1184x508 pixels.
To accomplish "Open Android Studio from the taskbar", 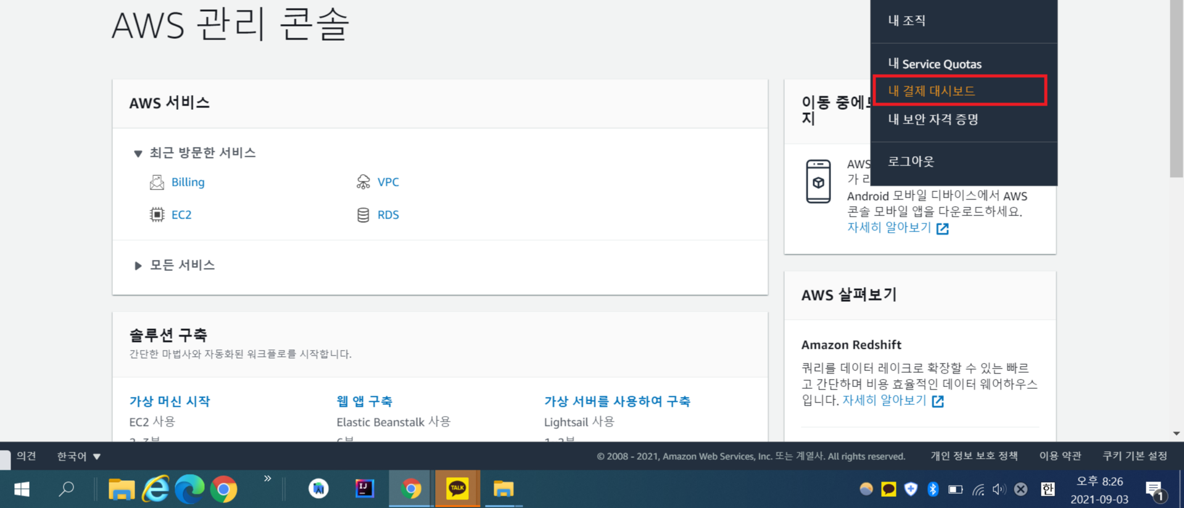I will tap(318, 489).
